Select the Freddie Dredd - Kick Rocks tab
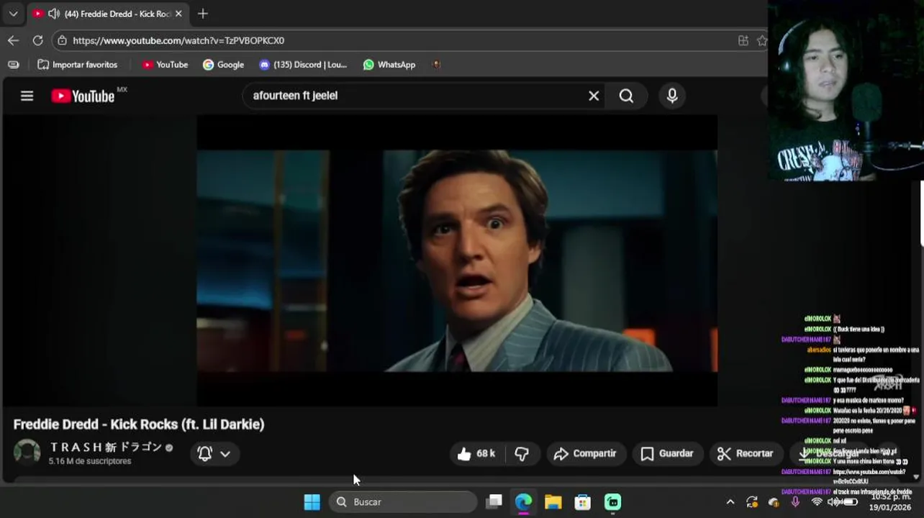Image resolution: width=924 pixels, height=518 pixels. pos(108,14)
